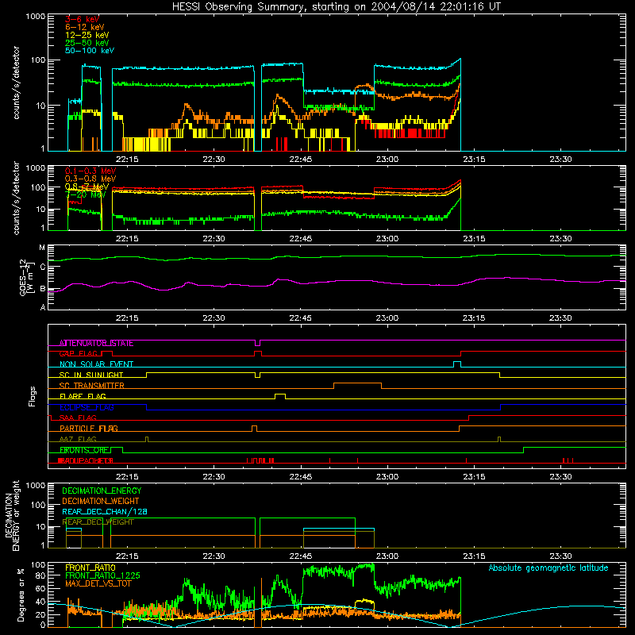Select the ATTENUATOR_STATE flag label
Image resolution: width=635 pixels, height=635 pixels.
click(x=96, y=344)
